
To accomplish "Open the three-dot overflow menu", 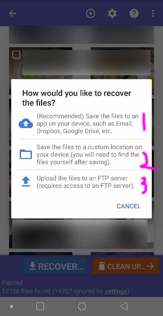I will (153, 14).
